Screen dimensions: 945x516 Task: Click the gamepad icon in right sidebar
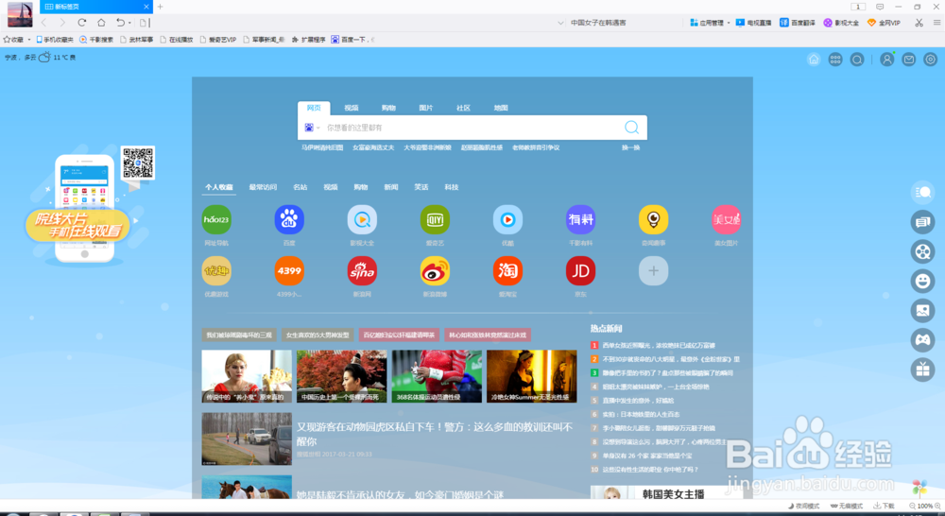coord(922,340)
